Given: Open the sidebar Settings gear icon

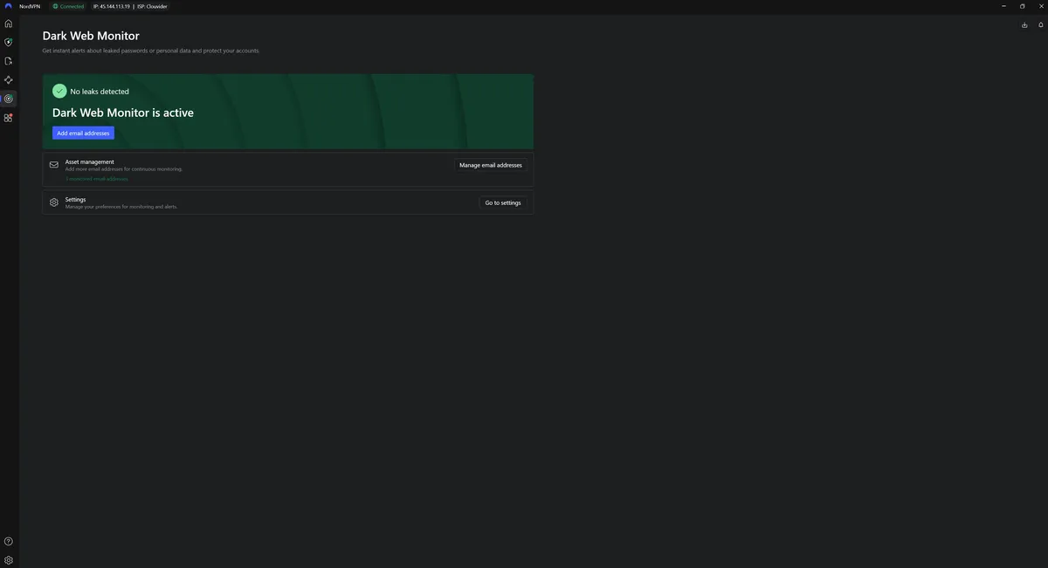Looking at the screenshot, I should pos(9,560).
